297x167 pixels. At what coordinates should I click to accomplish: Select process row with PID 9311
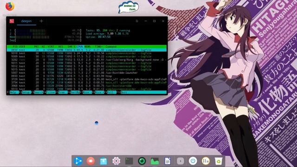click(87, 63)
